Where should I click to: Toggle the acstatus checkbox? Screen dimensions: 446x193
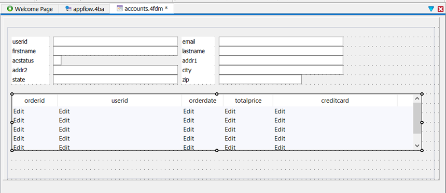click(57, 60)
